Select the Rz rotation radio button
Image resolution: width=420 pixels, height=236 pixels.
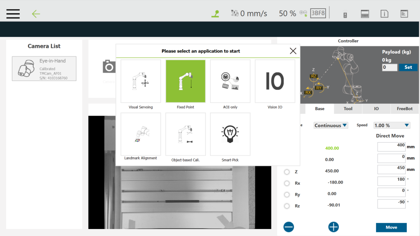click(x=287, y=206)
